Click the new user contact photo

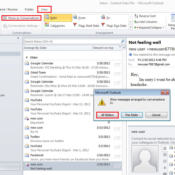point(145,159)
